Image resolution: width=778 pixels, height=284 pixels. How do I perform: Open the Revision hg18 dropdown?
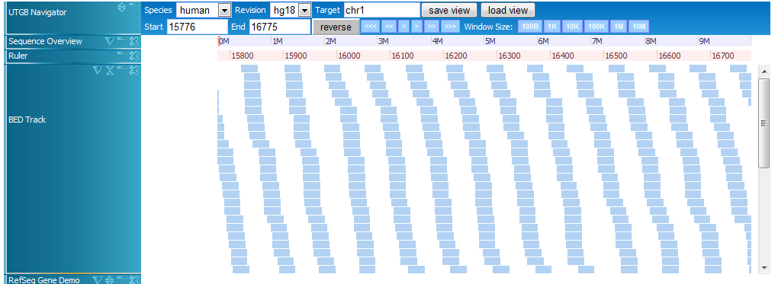[304, 10]
